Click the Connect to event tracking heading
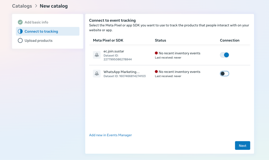The height and width of the screenshot is (160, 269). pyautogui.click(x=112, y=20)
